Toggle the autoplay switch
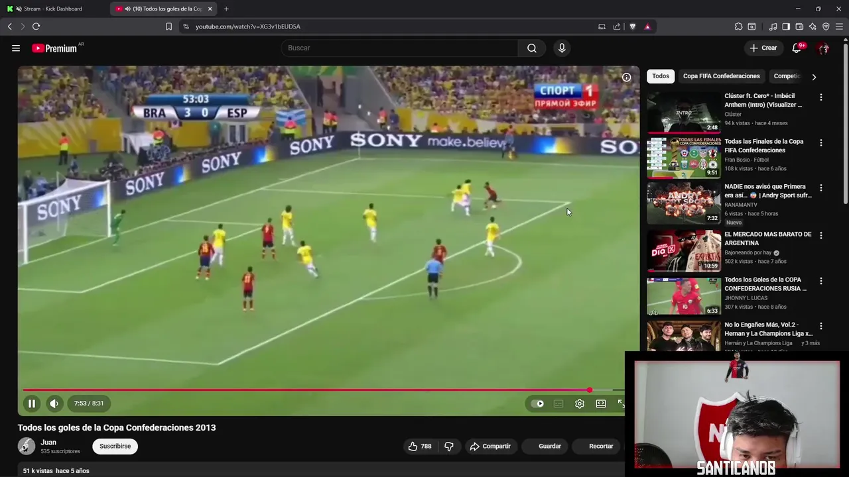 (x=537, y=403)
